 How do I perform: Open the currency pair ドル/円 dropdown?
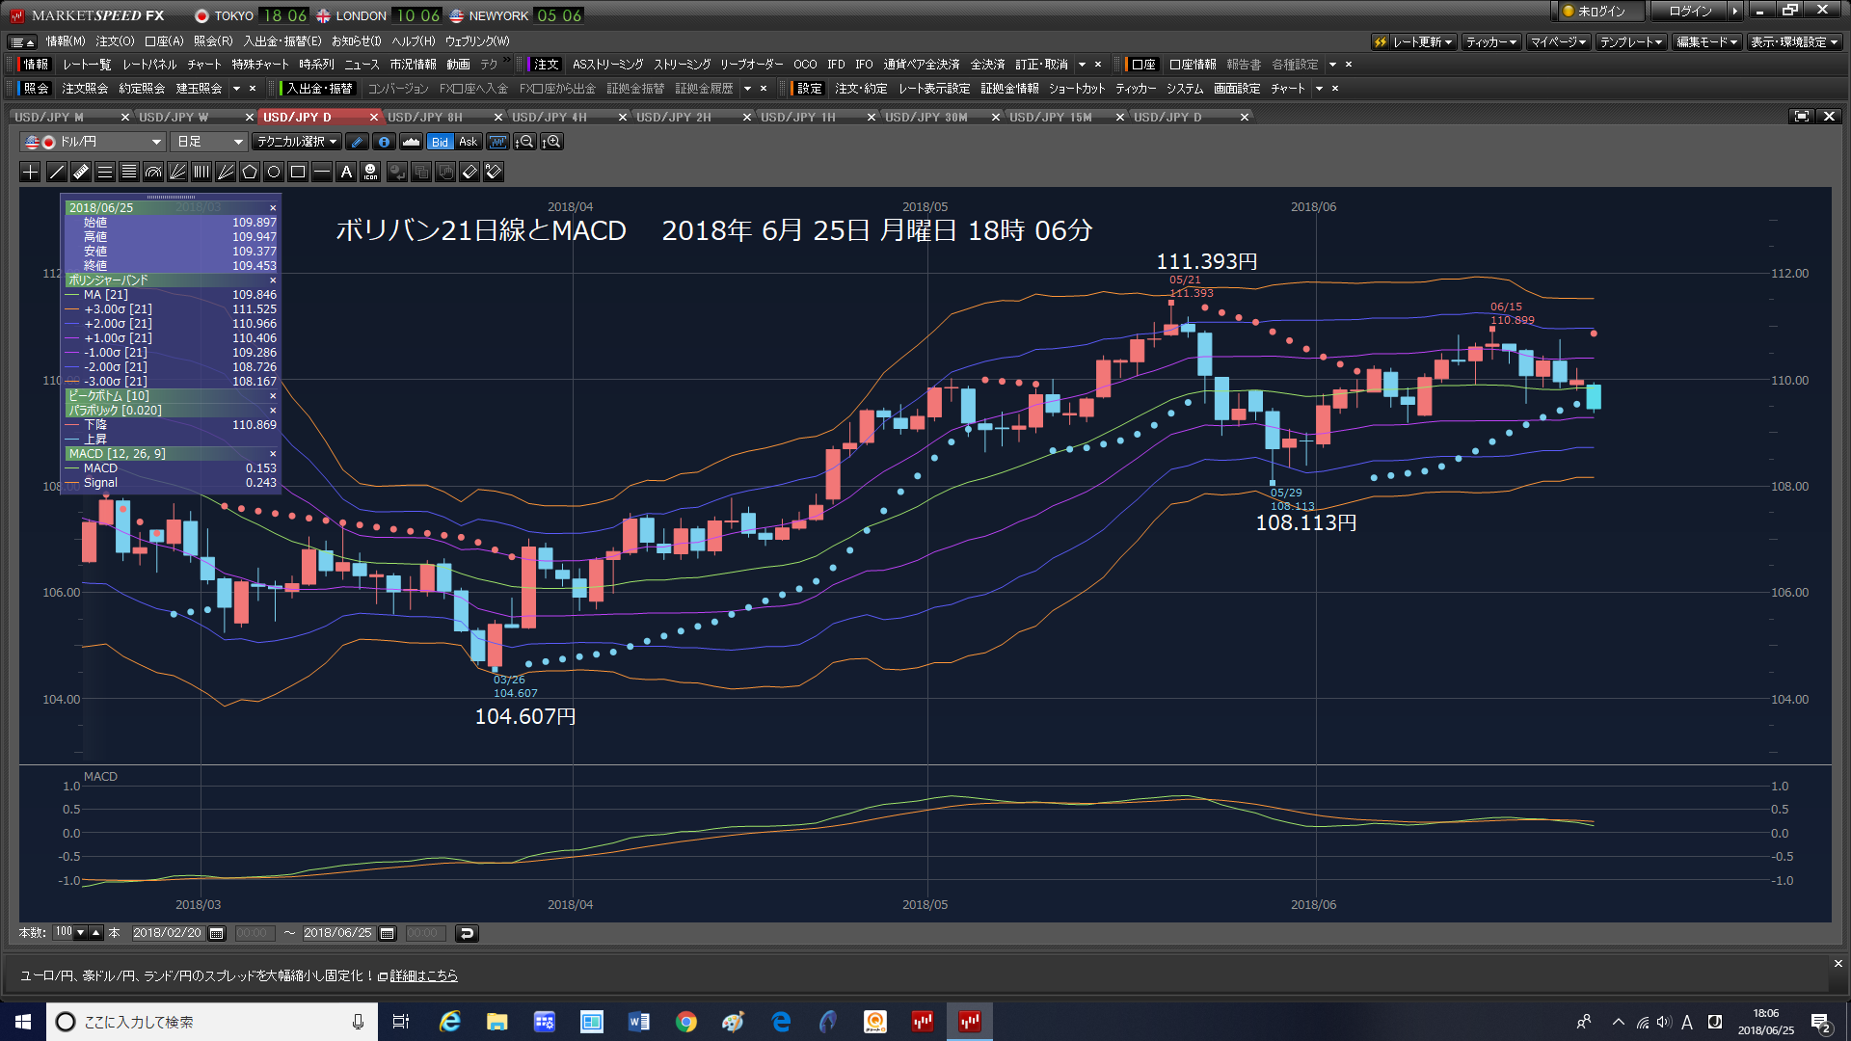(93, 142)
